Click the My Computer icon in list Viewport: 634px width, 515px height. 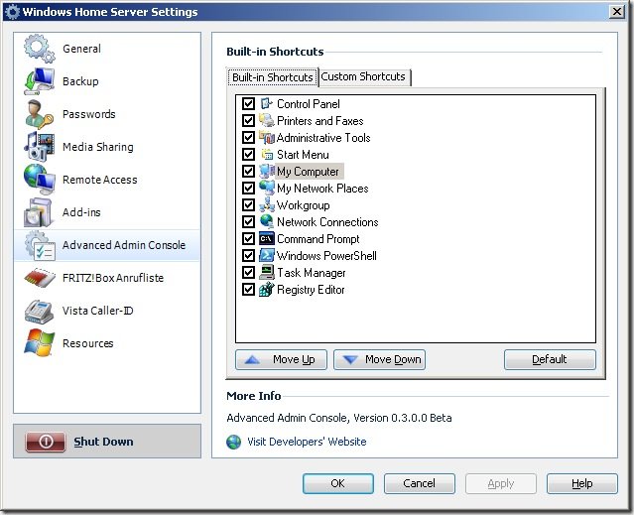pos(267,172)
